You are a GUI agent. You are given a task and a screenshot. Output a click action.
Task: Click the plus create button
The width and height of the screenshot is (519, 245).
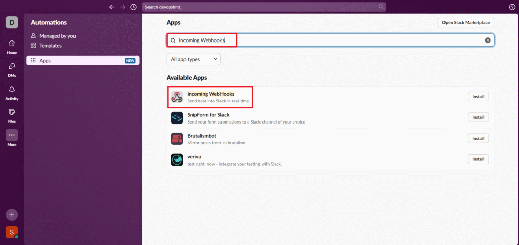(12, 215)
